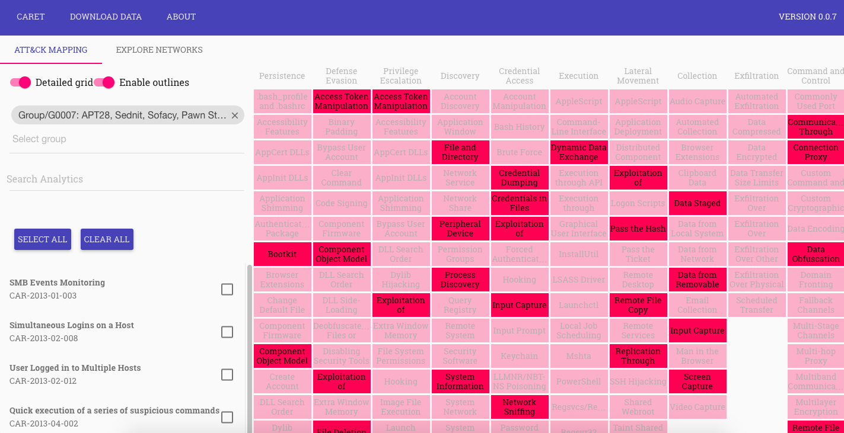Select the Bootkit technique cell

(x=282, y=254)
